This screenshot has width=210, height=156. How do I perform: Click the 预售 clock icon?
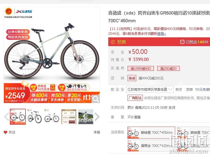click(113, 42)
